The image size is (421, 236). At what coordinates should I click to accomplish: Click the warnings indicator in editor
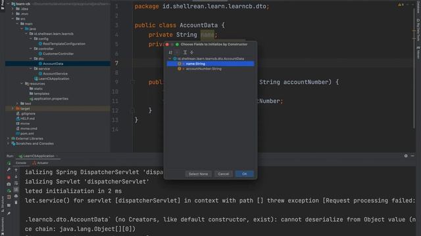click(401, 5)
